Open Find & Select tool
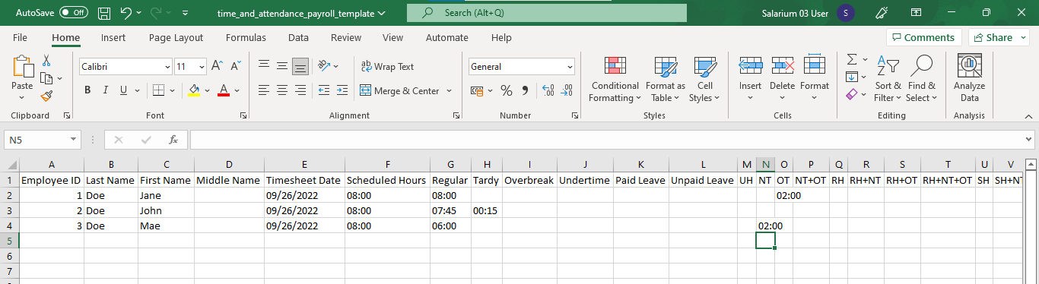The width and height of the screenshot is (1039, 284). click(x=921, y=79)
